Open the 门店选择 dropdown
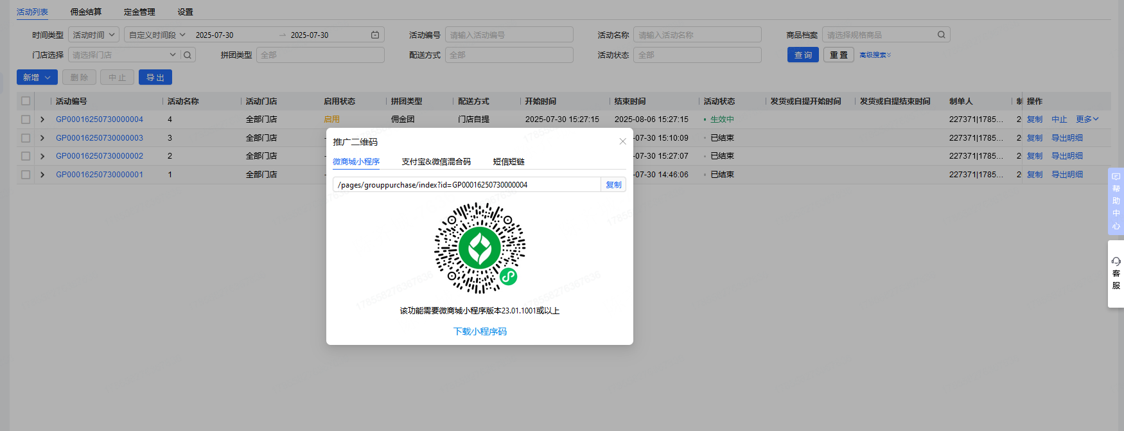This screenshot has height=431, width=1124. pos(124,55)
